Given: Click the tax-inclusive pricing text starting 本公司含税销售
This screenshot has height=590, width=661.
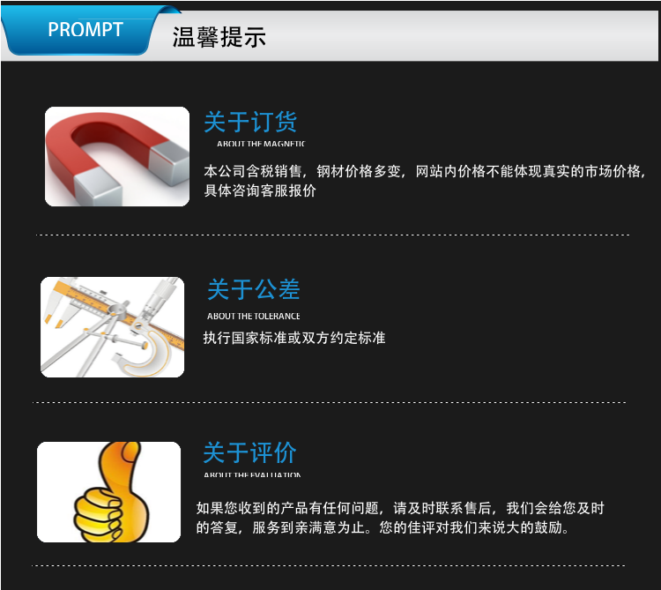Looking at the screenshot, I should tap(425, 171).
